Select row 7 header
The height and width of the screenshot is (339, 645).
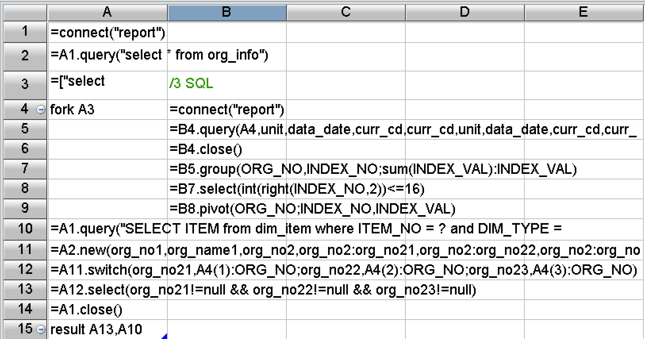[x=25, y=169]
